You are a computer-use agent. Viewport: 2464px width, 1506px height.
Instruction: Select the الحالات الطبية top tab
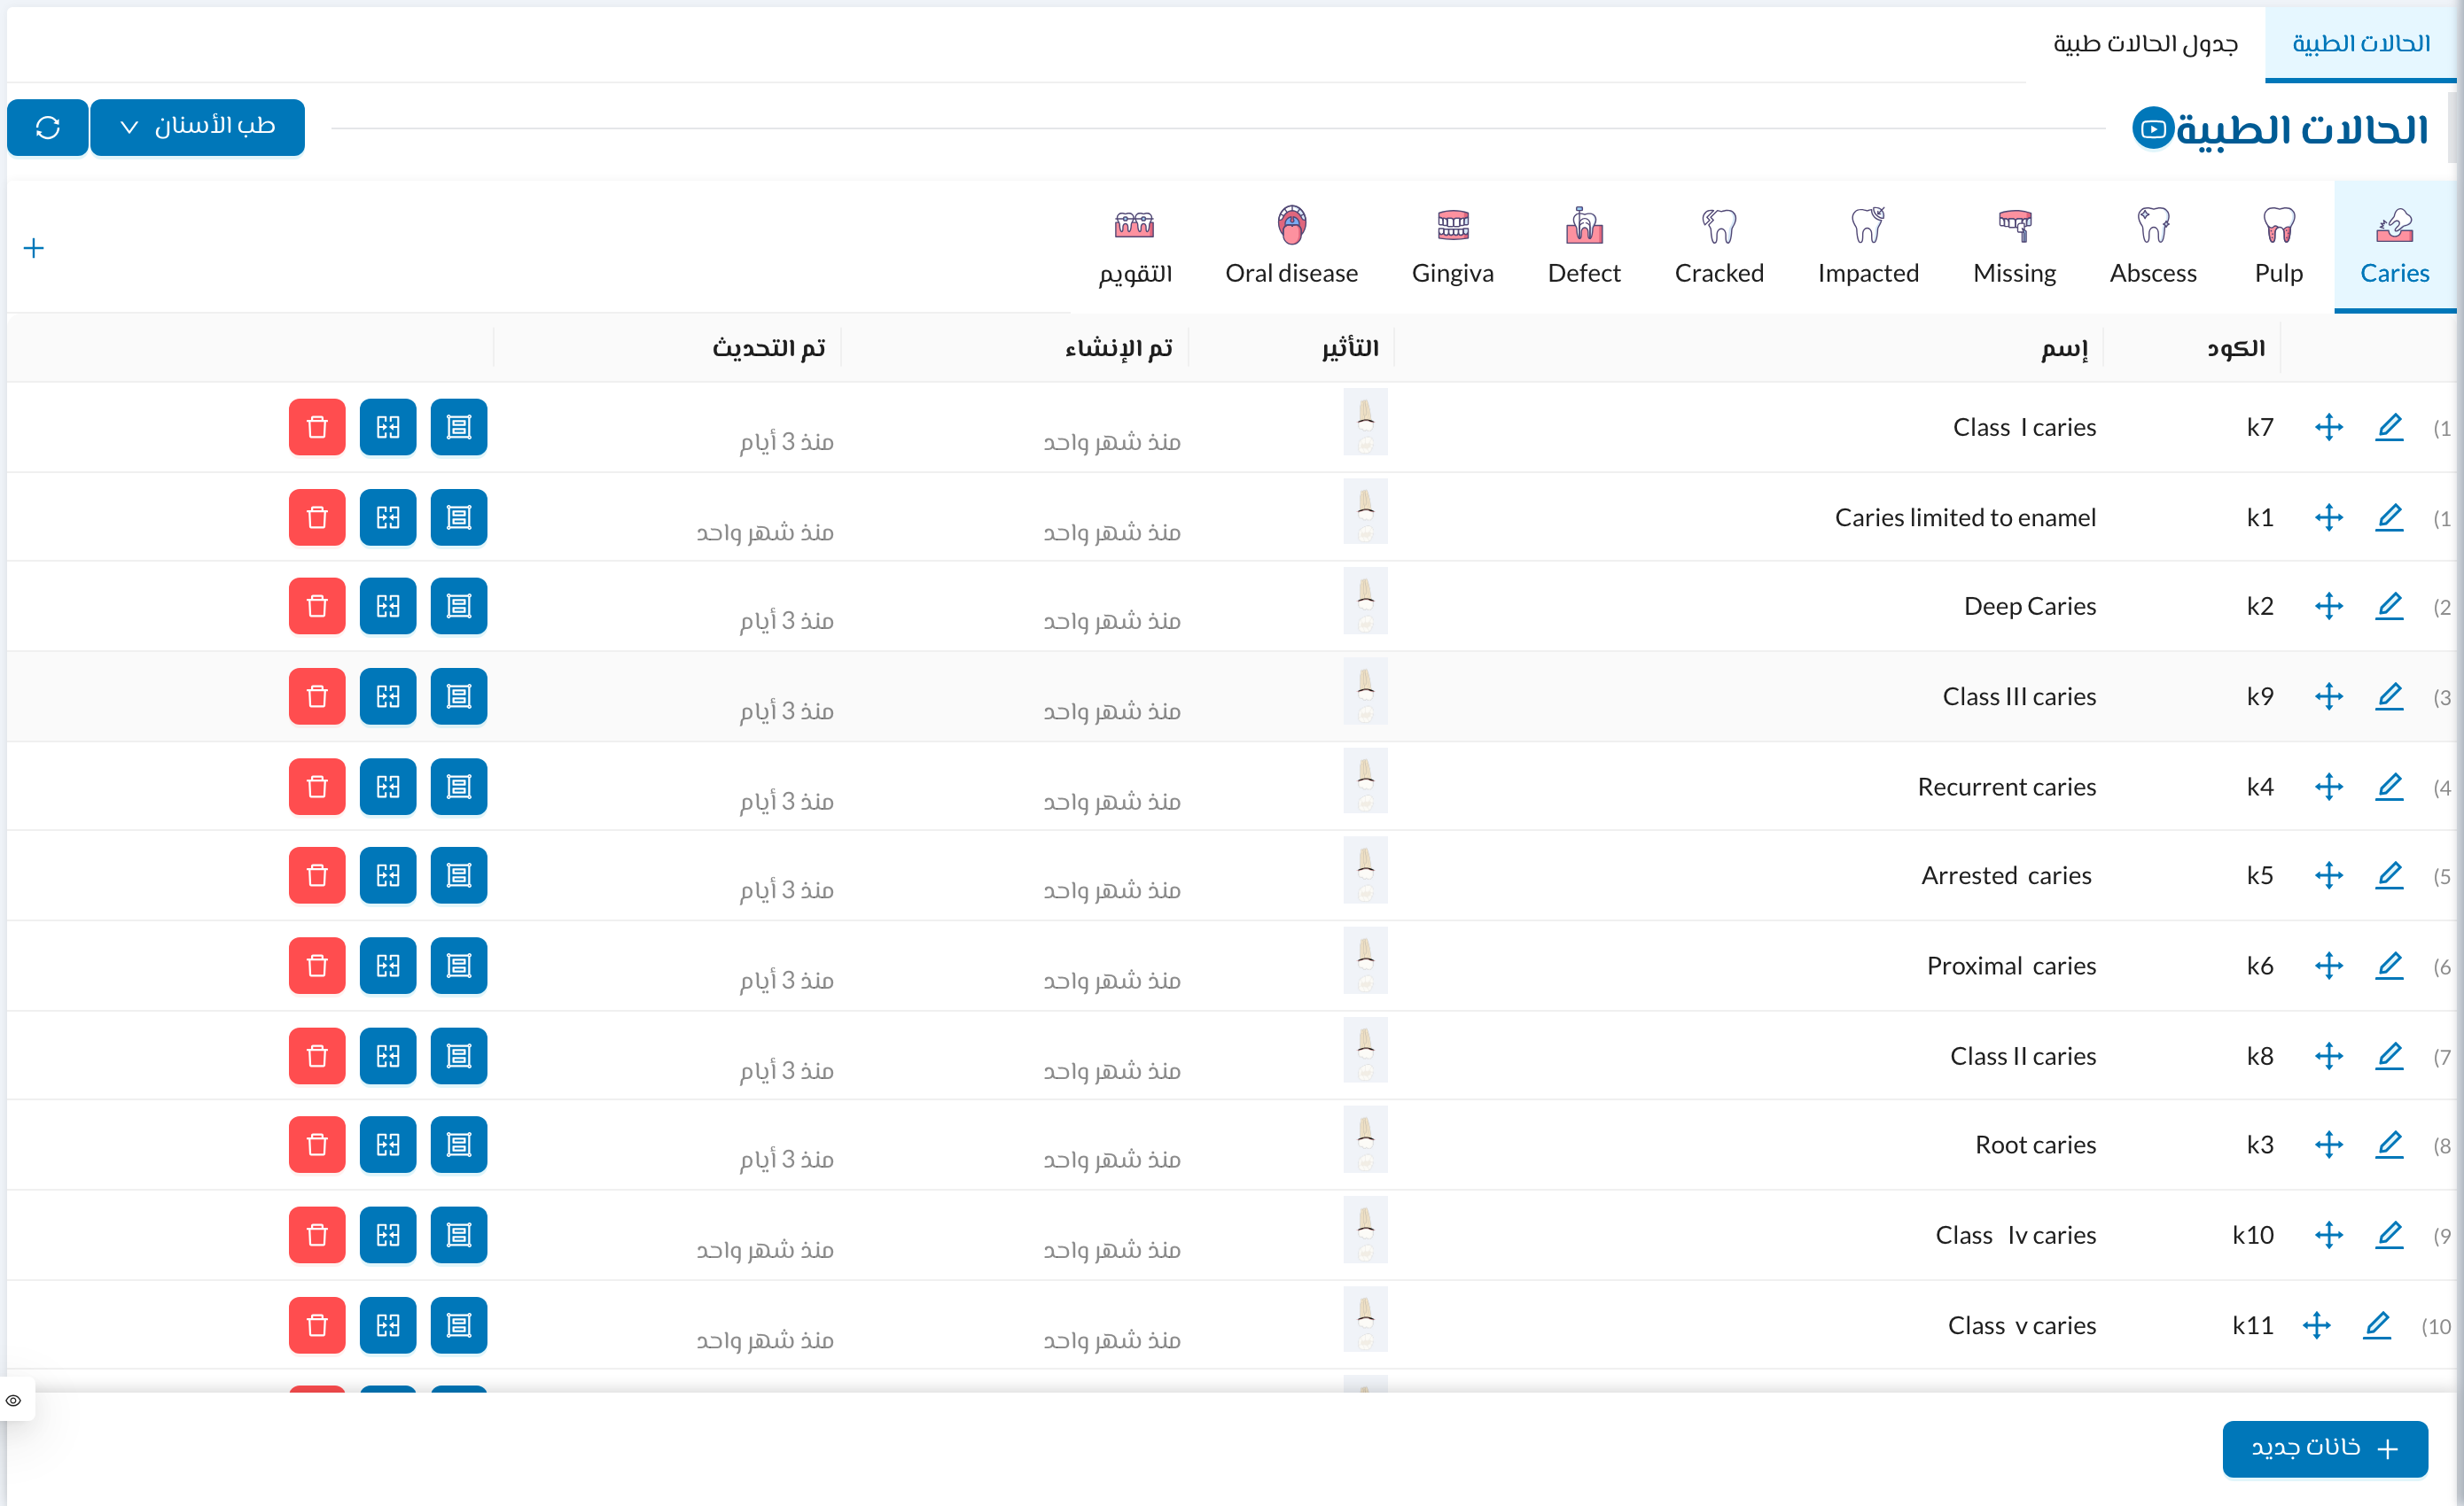2361,43
